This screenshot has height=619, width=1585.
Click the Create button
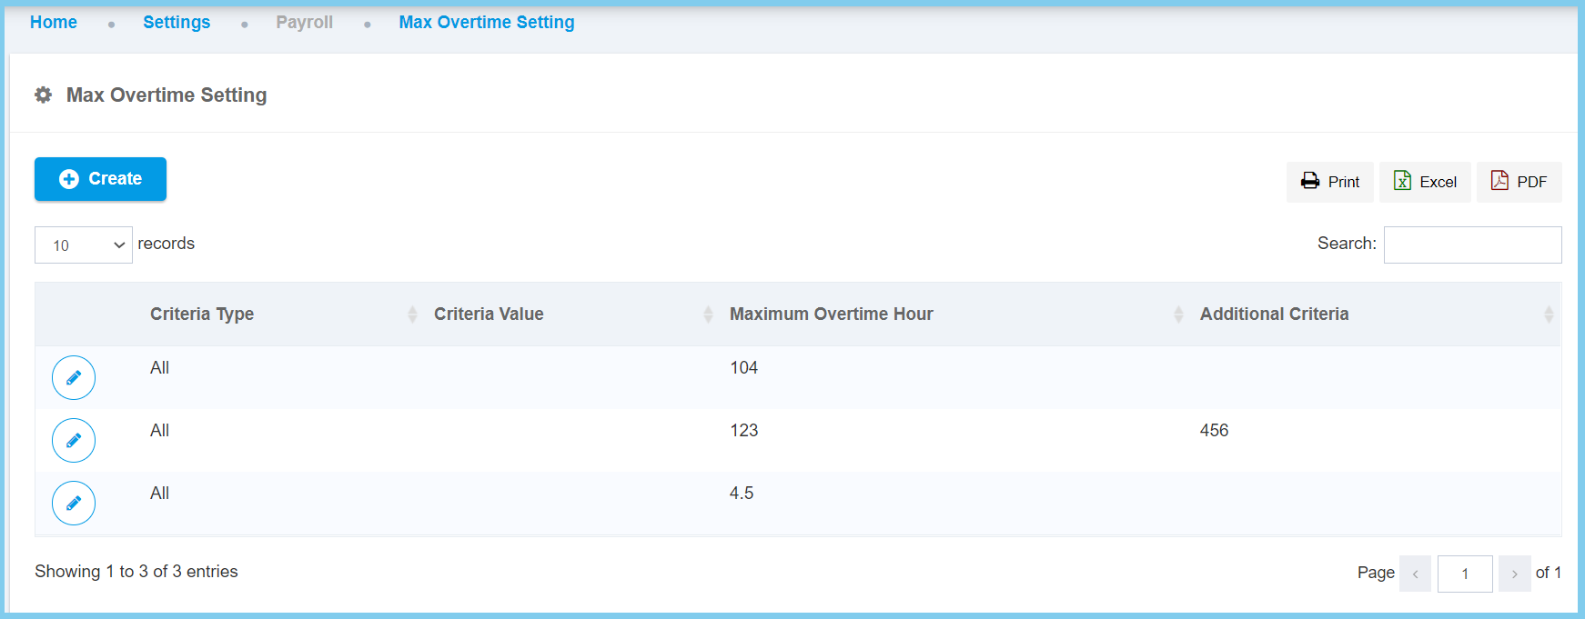tap(100, 179)
